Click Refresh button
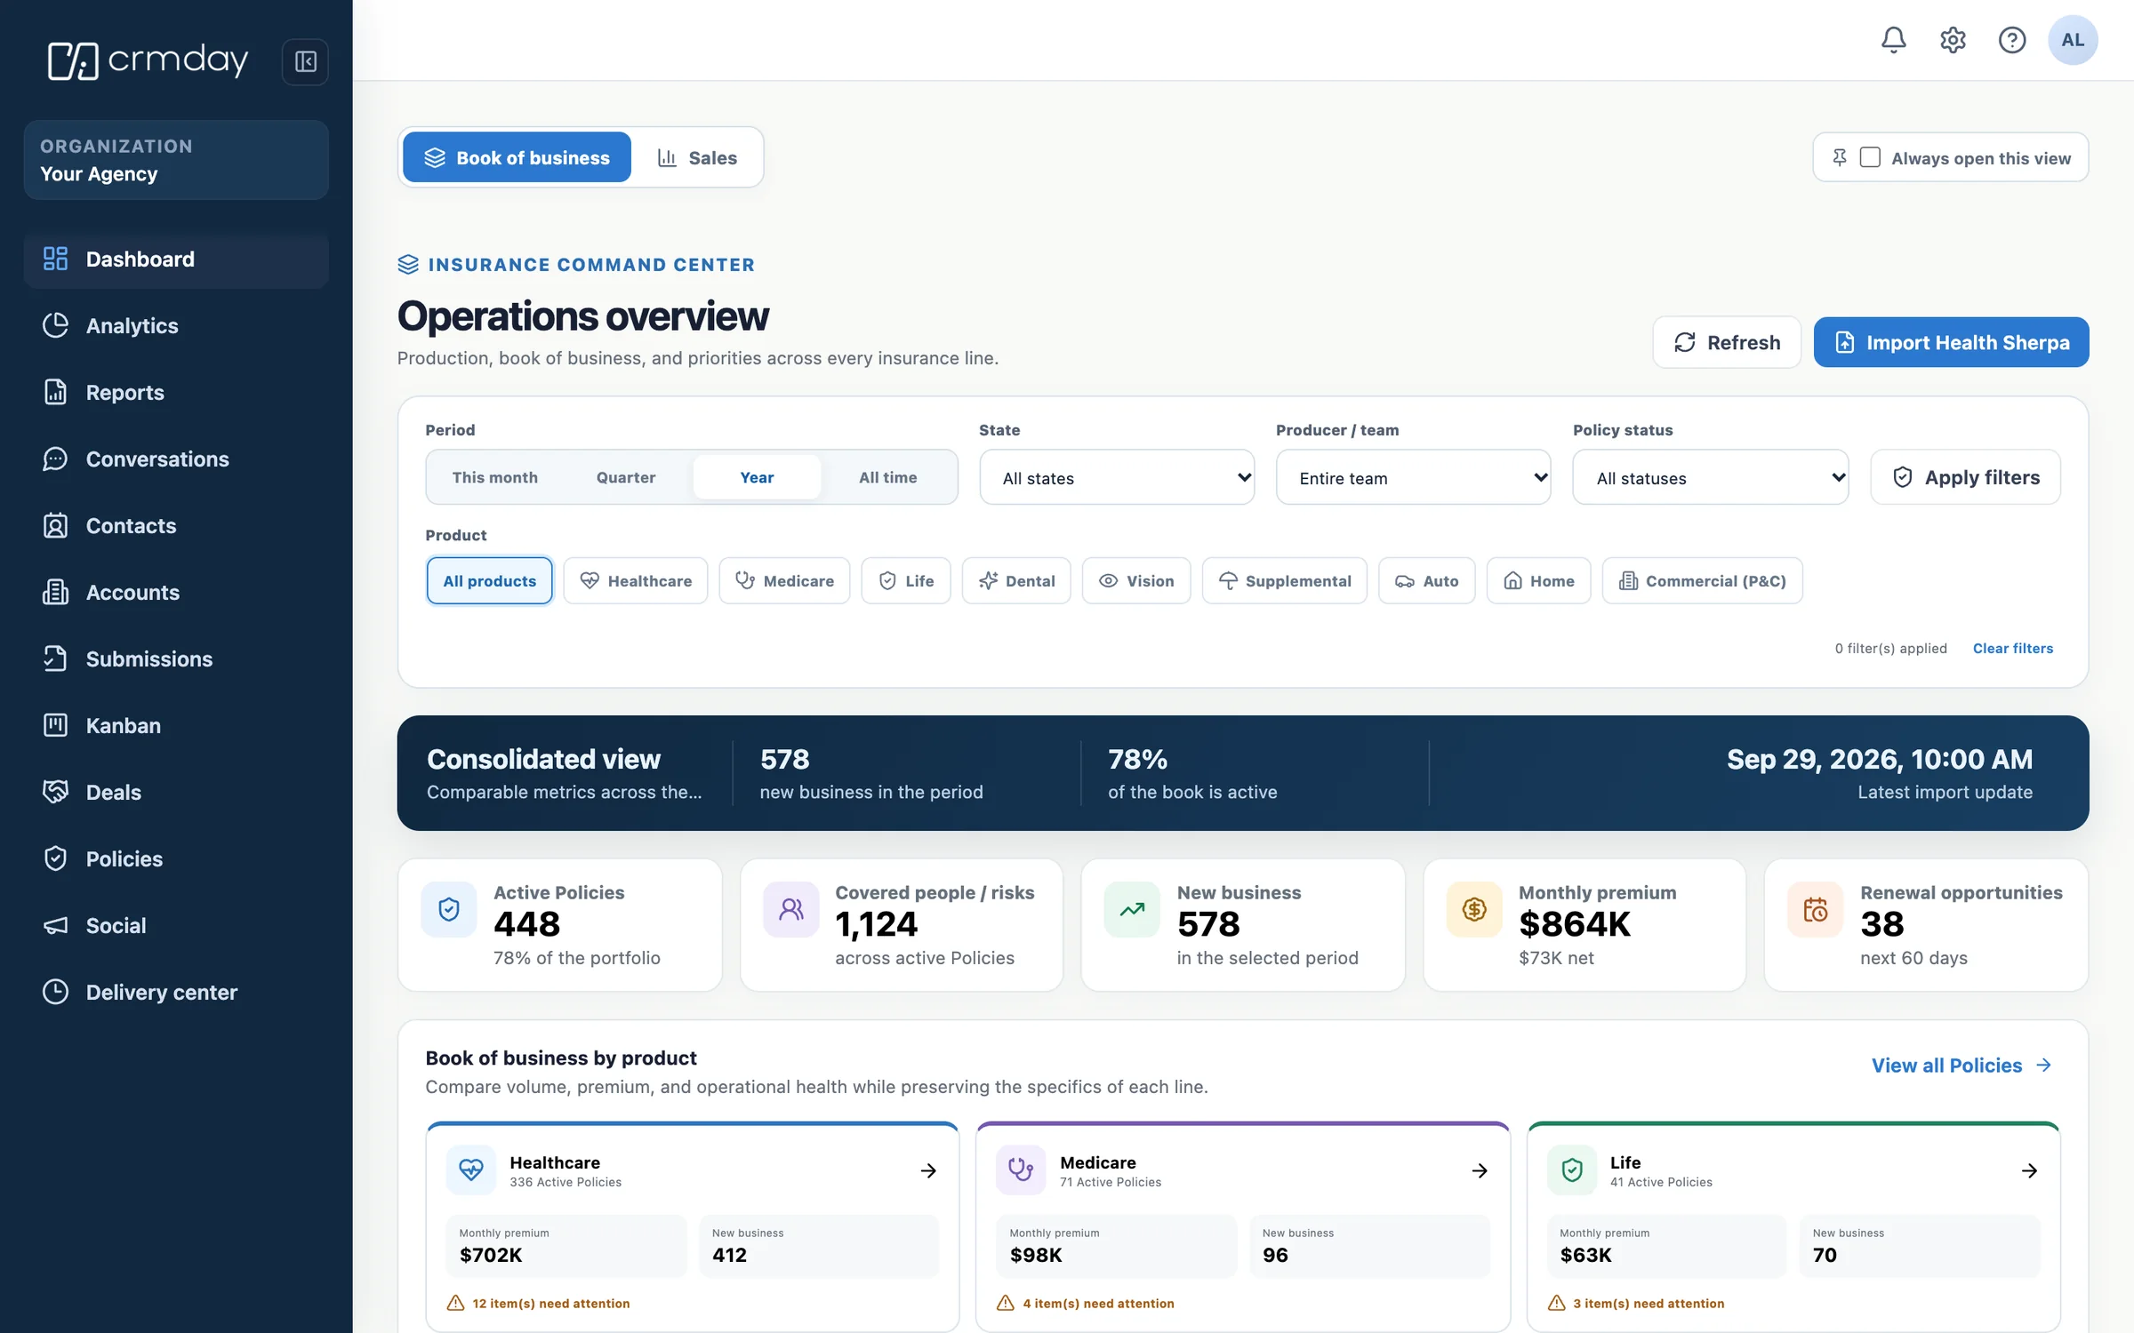The width and height of the screenshot is (2134, 1333). point(1727,342)
